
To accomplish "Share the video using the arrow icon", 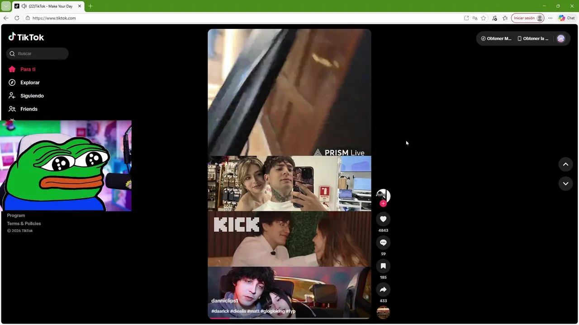I will (x=383, y=289).
